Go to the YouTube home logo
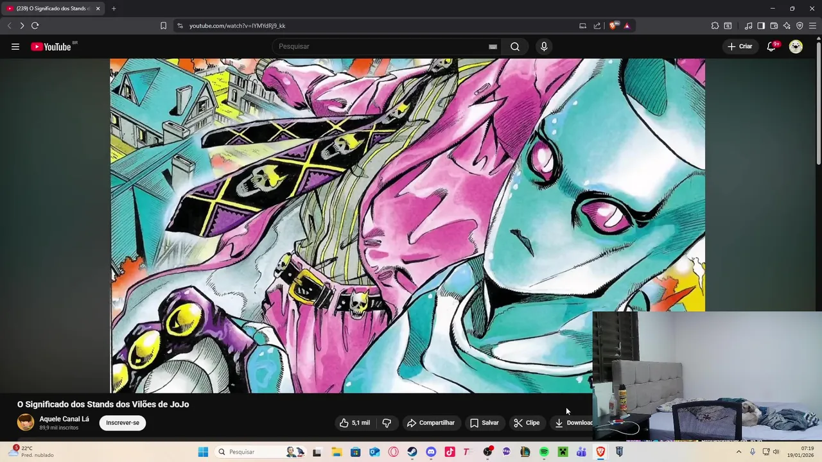The width and height of the screenshot is (822, 462). pyautogui.click(x=51, y=46)
